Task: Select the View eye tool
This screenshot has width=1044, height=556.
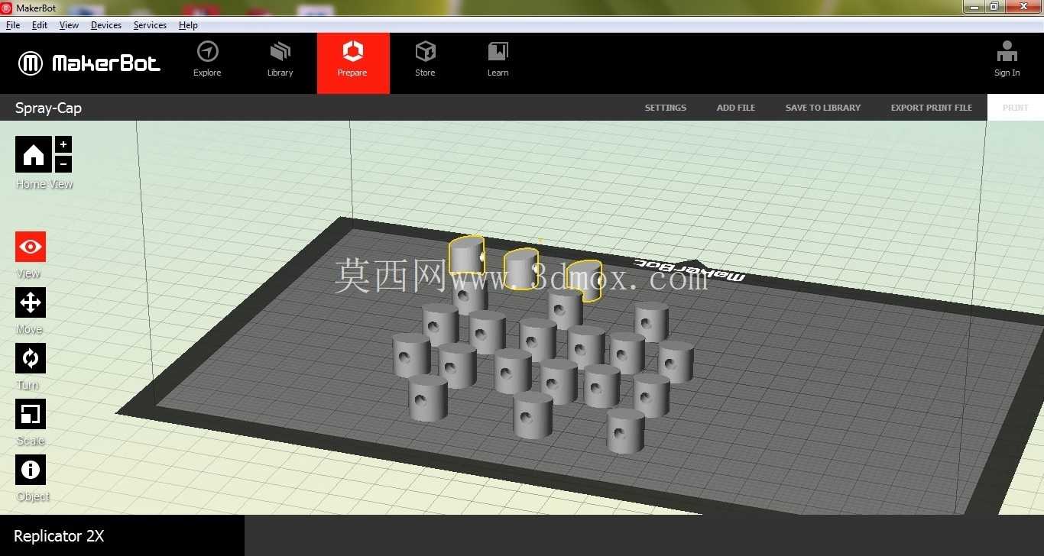Action: click(x=31, y=247)
